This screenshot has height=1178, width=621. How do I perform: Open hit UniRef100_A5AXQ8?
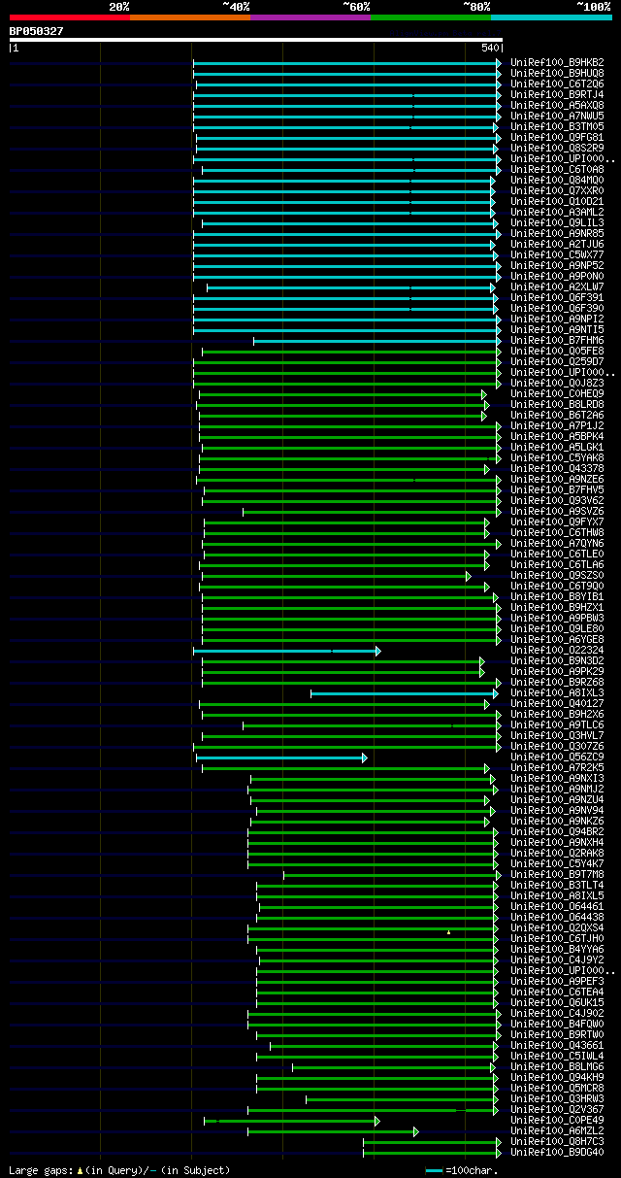tap(557, 105)
